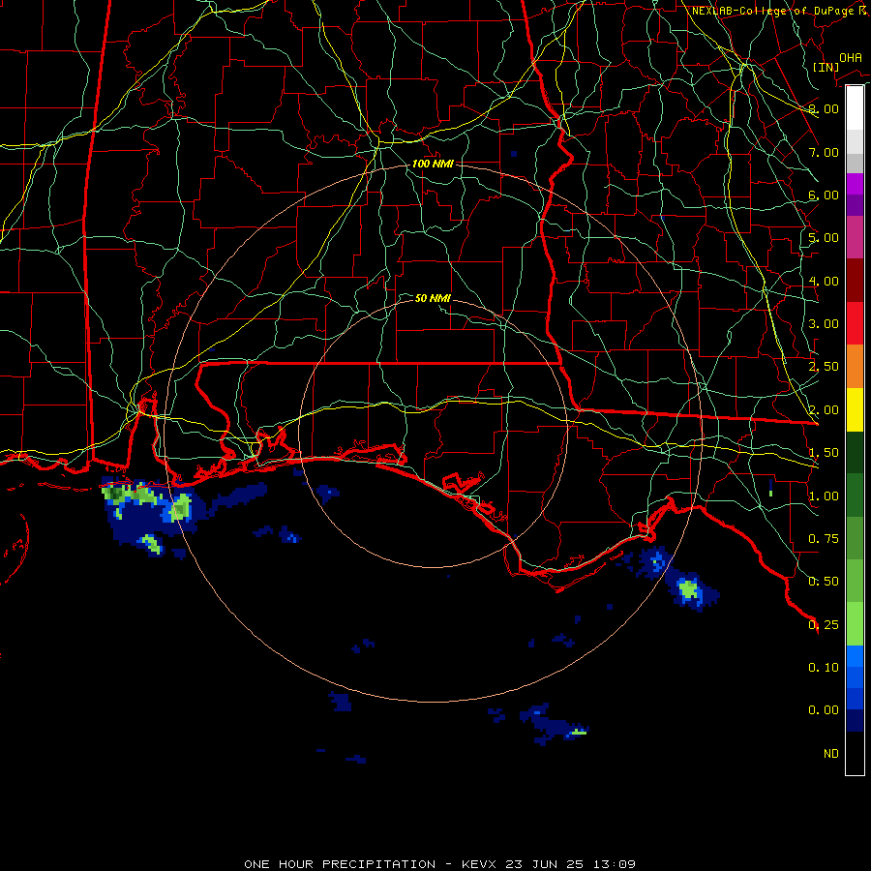
Task: Click the 50 NMI range ring label
Action: (433, 298)
